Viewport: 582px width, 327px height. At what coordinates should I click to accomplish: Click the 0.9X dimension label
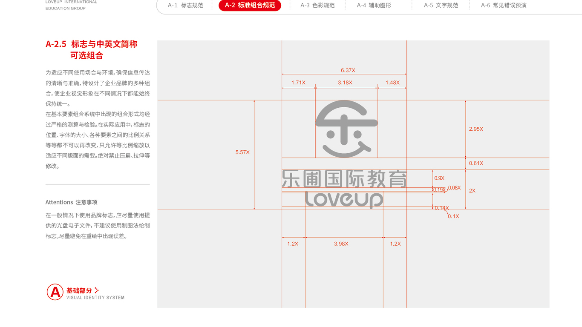pyautogui.click(x=439, y=178)
